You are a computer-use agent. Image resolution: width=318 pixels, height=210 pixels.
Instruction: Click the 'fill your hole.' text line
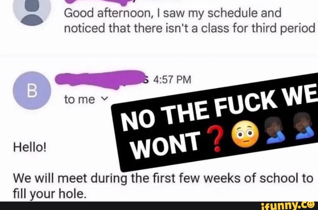coord(50,194)
